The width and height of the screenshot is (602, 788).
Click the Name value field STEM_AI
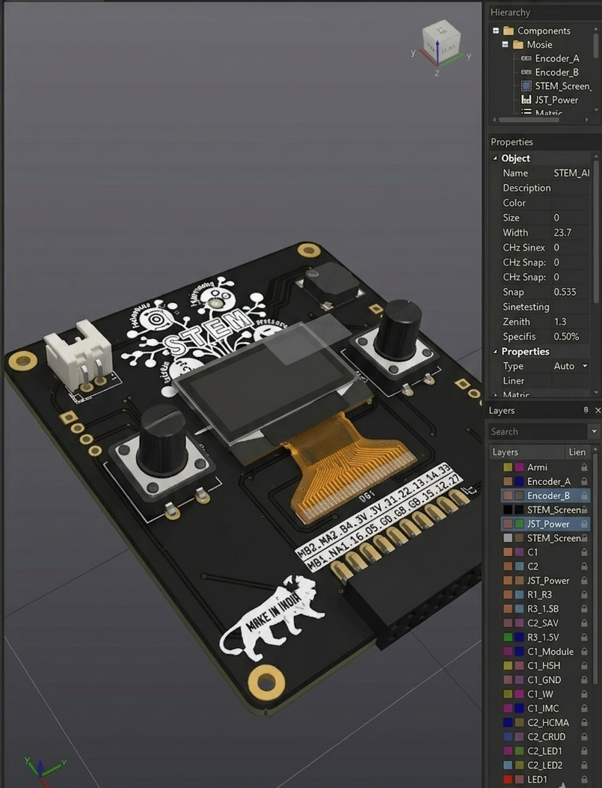point(571,173)
